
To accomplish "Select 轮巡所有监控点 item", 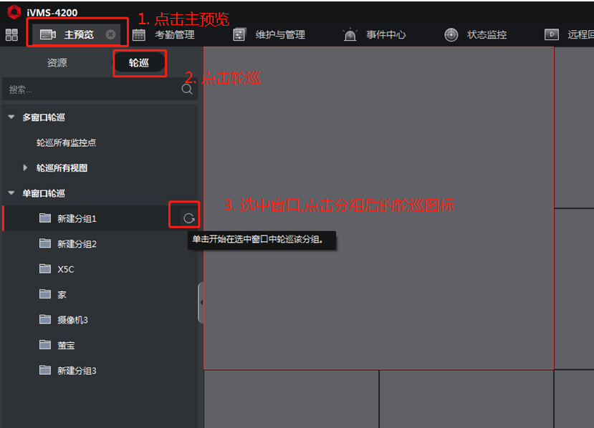I will pos(66,142).
